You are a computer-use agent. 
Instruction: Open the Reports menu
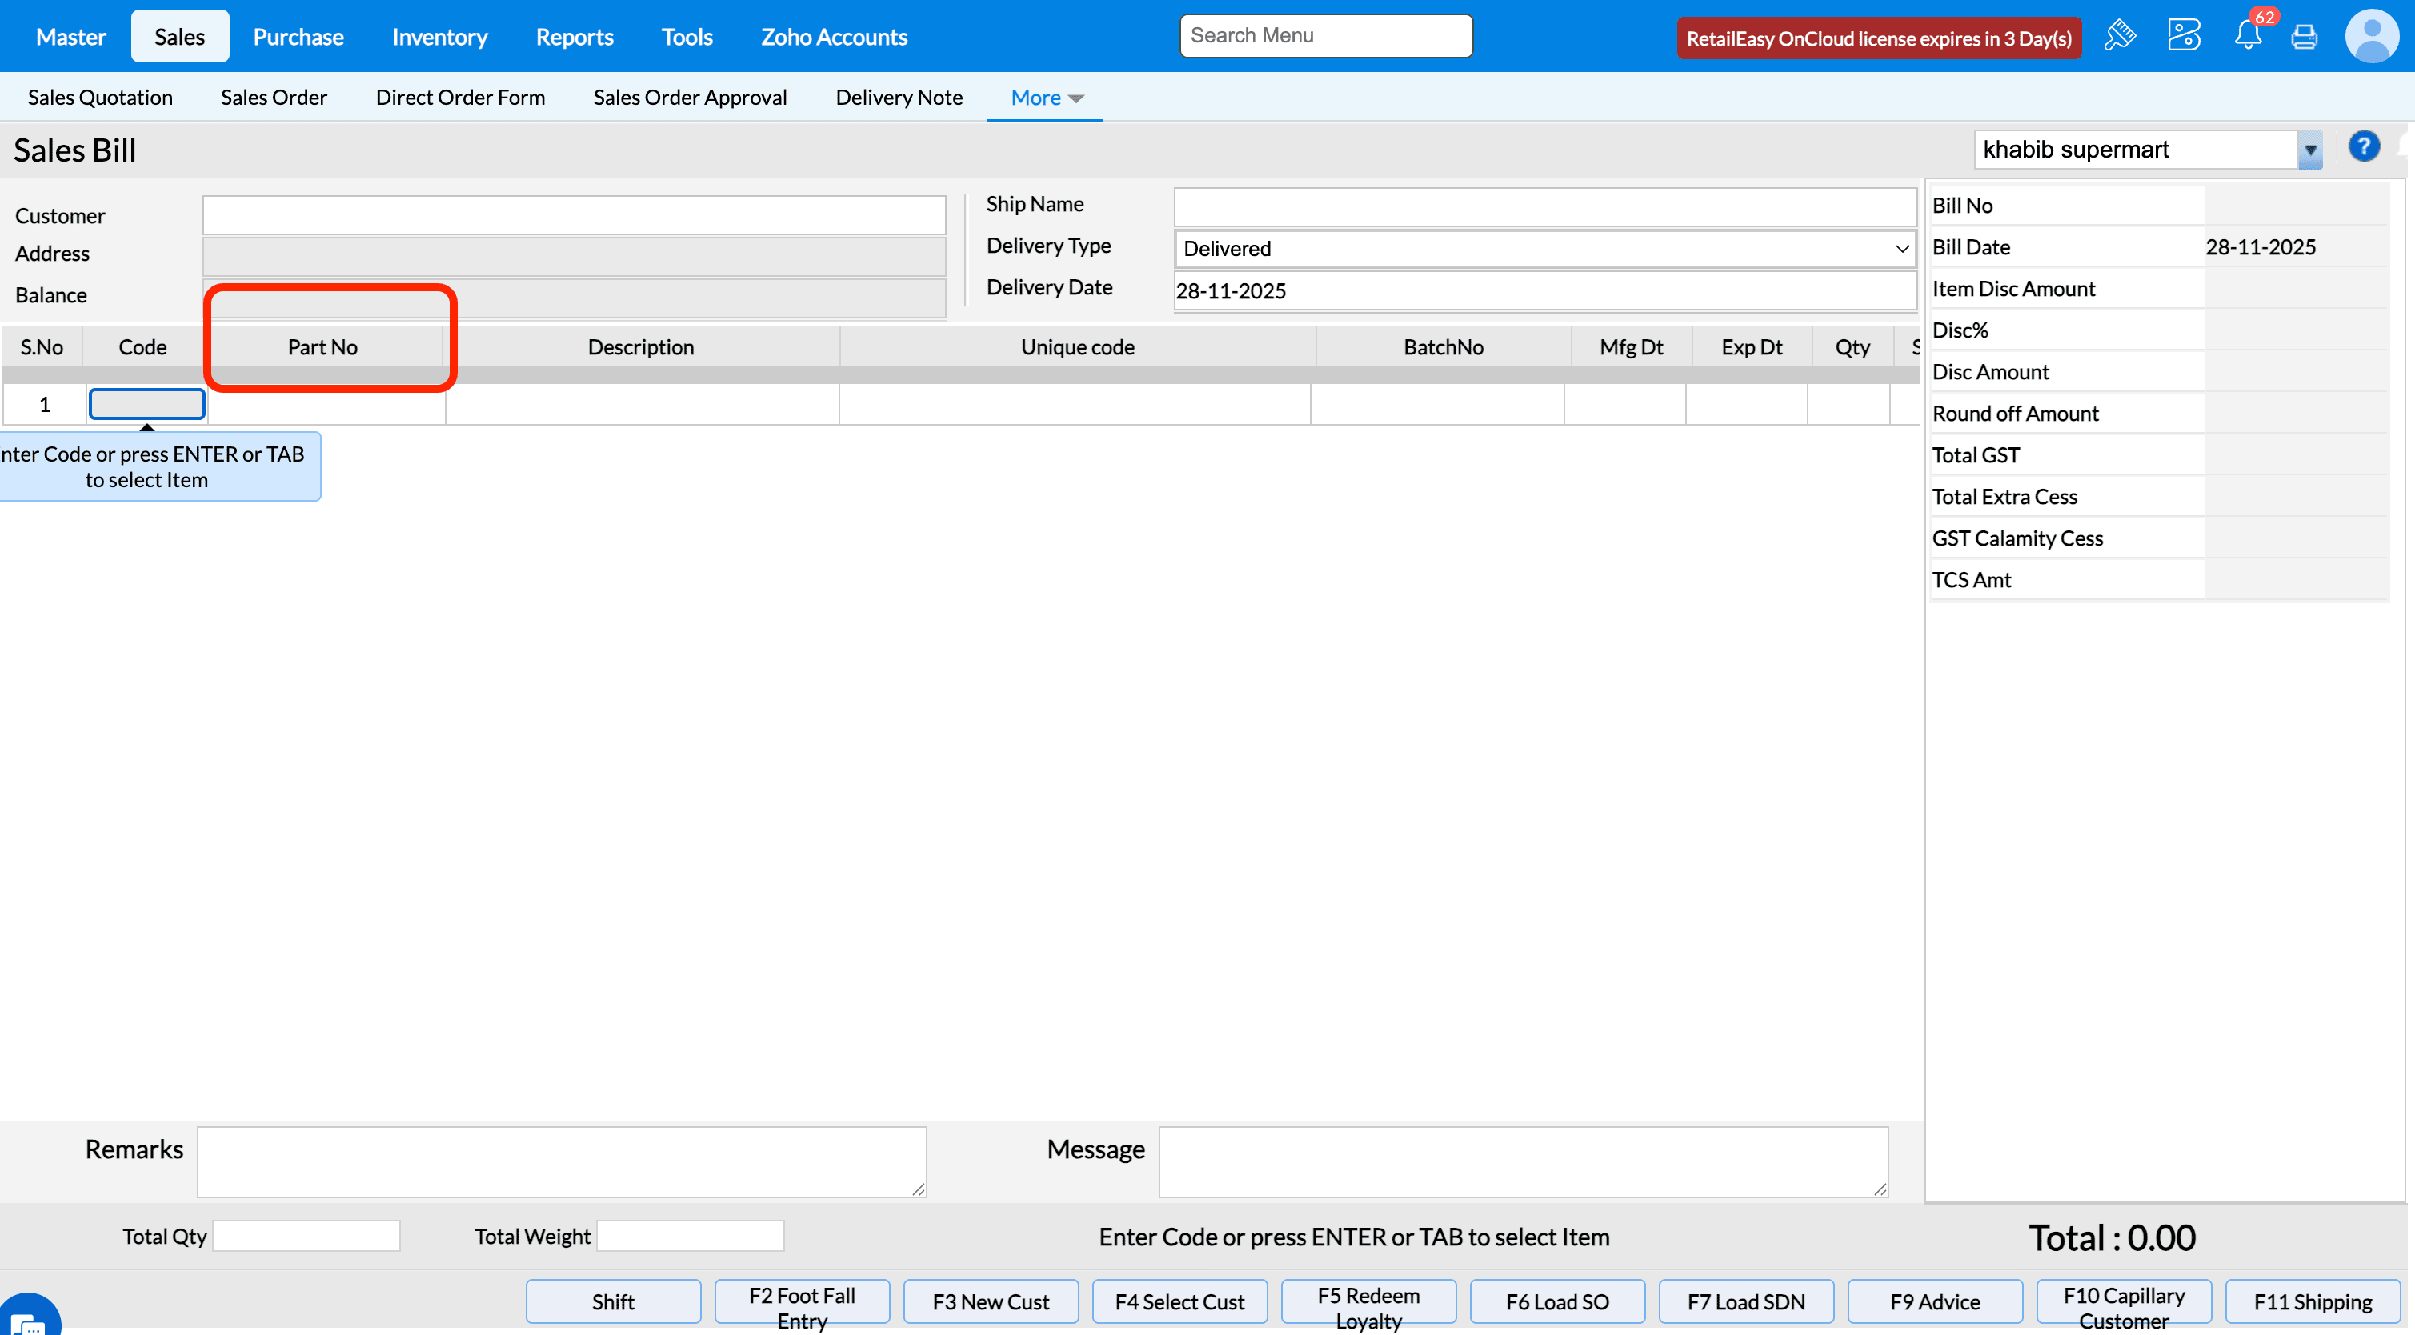[x=574, y=37]
